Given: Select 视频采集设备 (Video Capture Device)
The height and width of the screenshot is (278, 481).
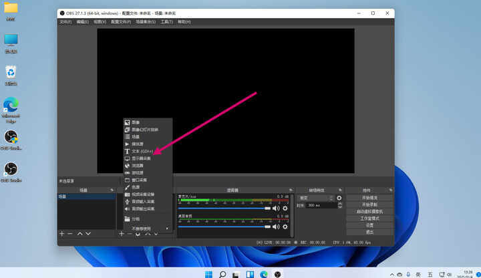Looking at the screenshot, I should pyautogui.click(x=148, y=194).
